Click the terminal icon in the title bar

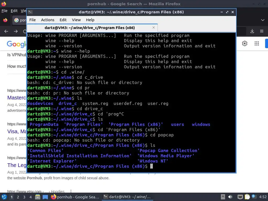click(x=30, y=12)
